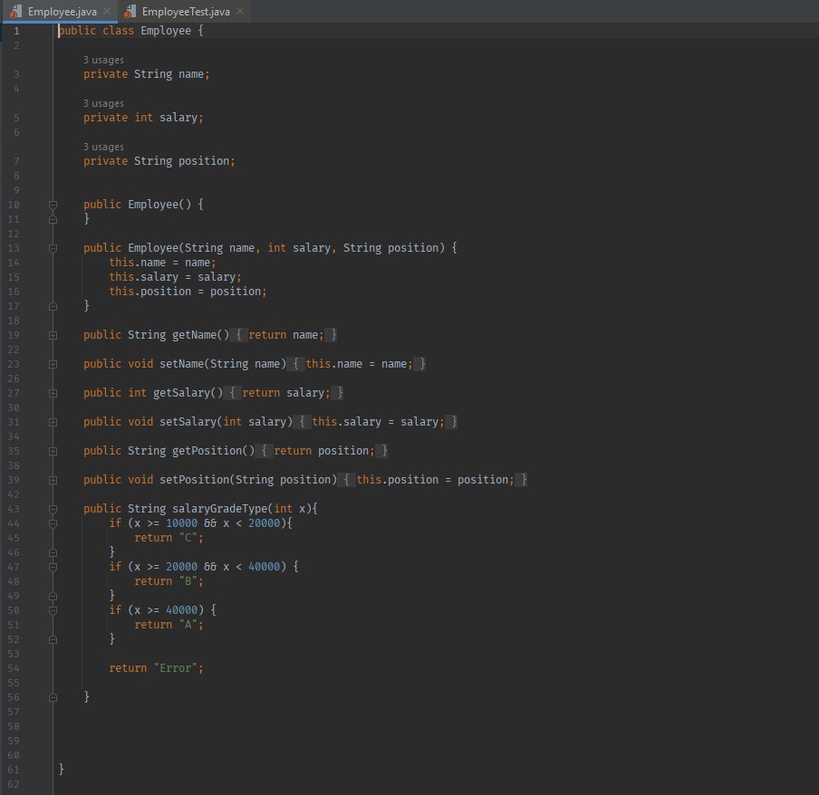The image size is (819, 795).
Task: Expand the folded getPosition() method
Action: coord(53,451)
